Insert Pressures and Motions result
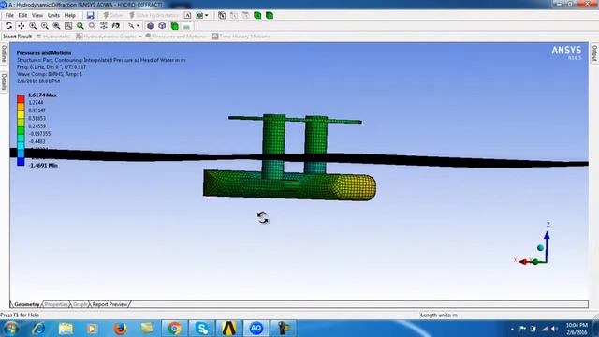The image size is (599, 337). pos(176,37)
